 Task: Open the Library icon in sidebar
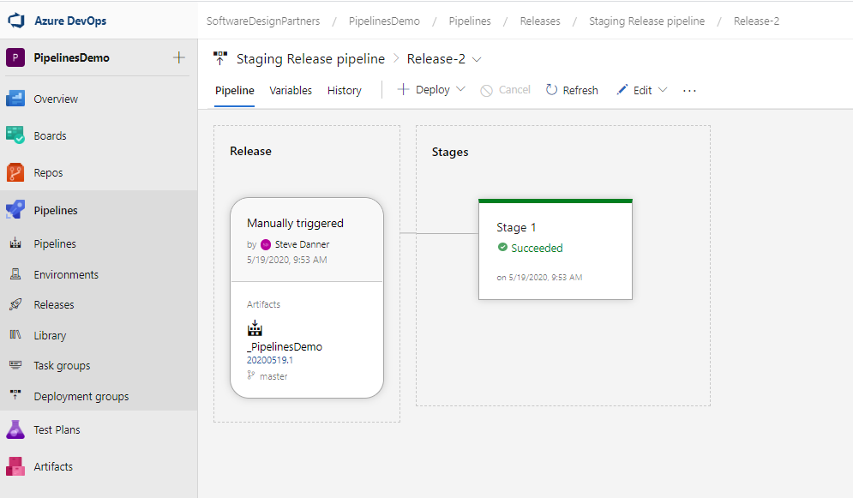(x=15, y=335)
